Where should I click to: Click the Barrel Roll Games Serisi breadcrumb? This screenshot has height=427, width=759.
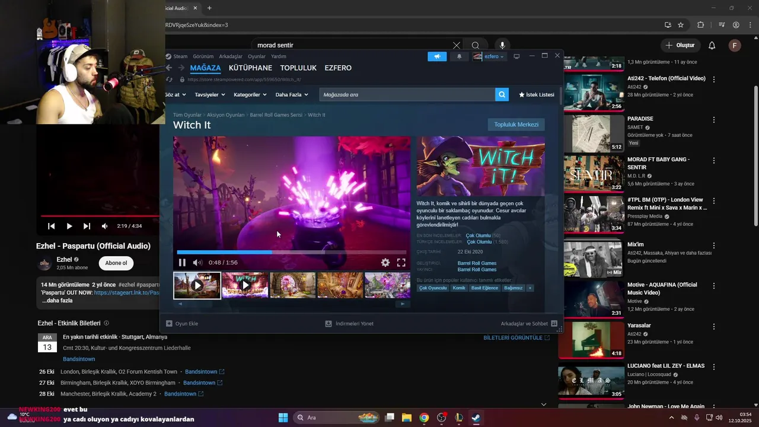pyautogui.click(x=276, y=114)
